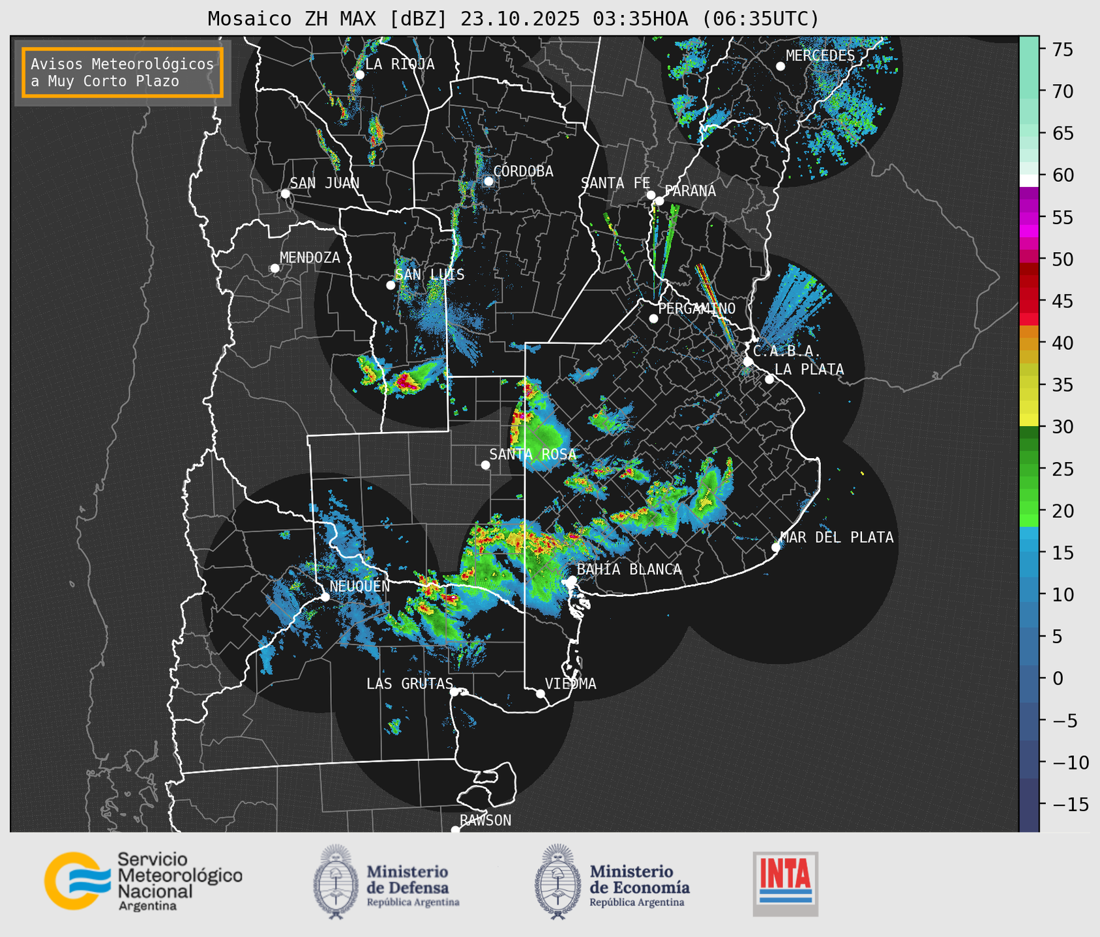Click the Pergamino city label

point(696,308)
